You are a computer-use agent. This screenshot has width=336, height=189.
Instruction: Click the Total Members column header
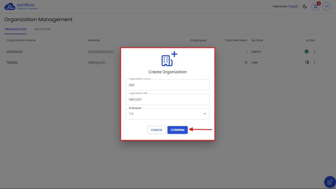point(236,40)
